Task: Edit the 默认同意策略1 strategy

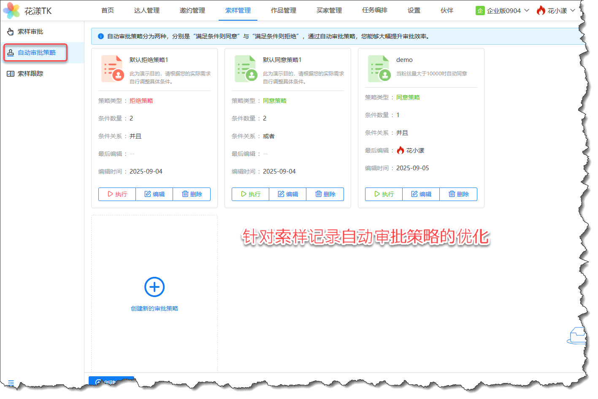Action: (287, 194)
